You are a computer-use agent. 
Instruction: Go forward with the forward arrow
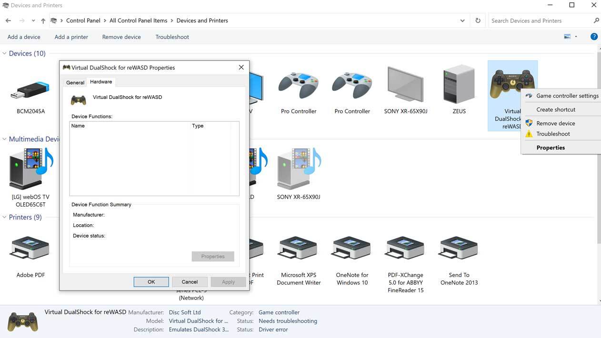pyautogui.click(x=22, y=20)
